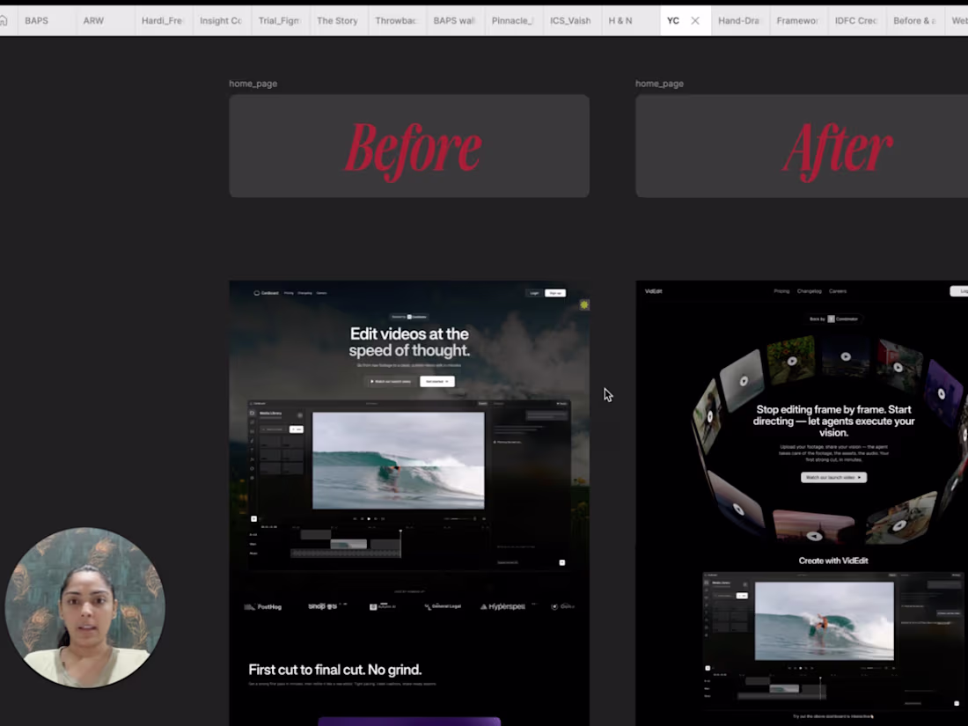
Task: Select 'Edit videos at the speed of thought' heading
Action: [409, 342]
